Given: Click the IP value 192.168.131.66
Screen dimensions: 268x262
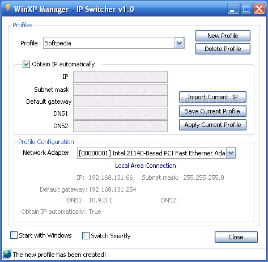Looking at the screenshot, I should [111, 178].
